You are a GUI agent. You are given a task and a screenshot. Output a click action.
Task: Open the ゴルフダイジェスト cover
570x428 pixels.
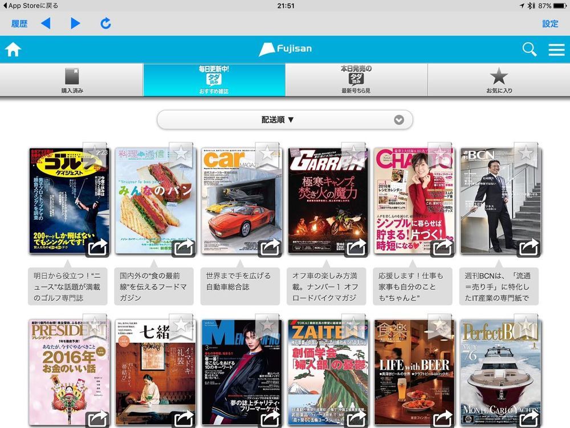(69, 200)
